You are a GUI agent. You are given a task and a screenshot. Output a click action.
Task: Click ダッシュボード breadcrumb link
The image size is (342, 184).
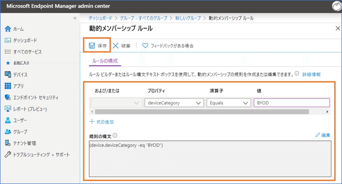pos(100,18)
